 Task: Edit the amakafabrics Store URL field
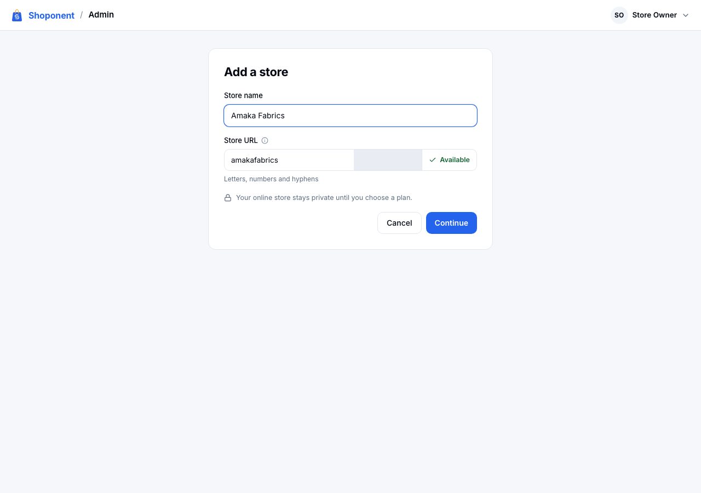pyautogui.click(x=289, y=160)
